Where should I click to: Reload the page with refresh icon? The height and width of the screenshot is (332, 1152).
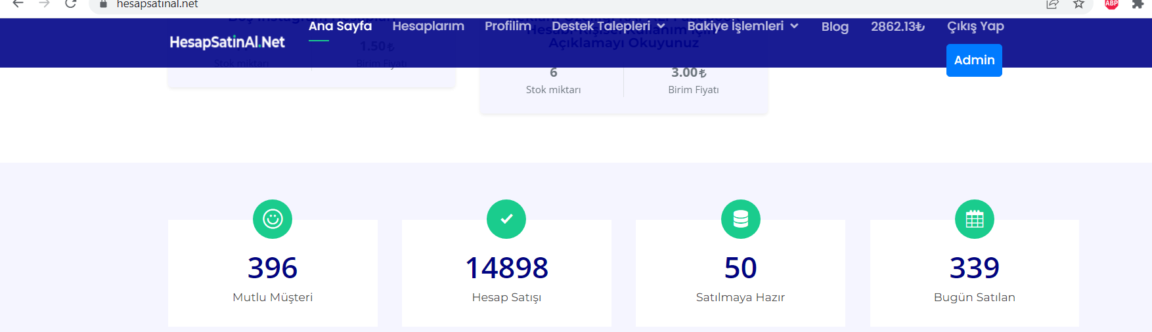coord(71,4)
